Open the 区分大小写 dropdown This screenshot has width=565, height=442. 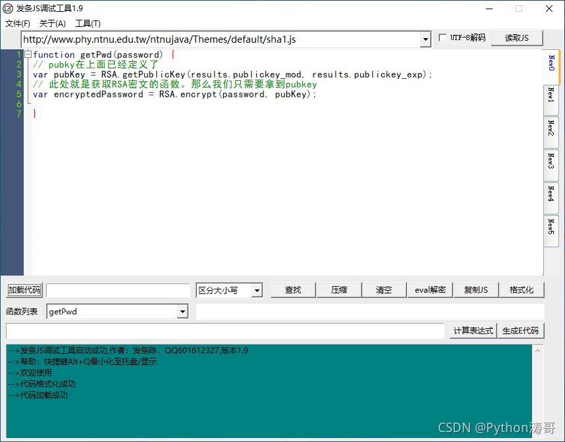(257, 291)
